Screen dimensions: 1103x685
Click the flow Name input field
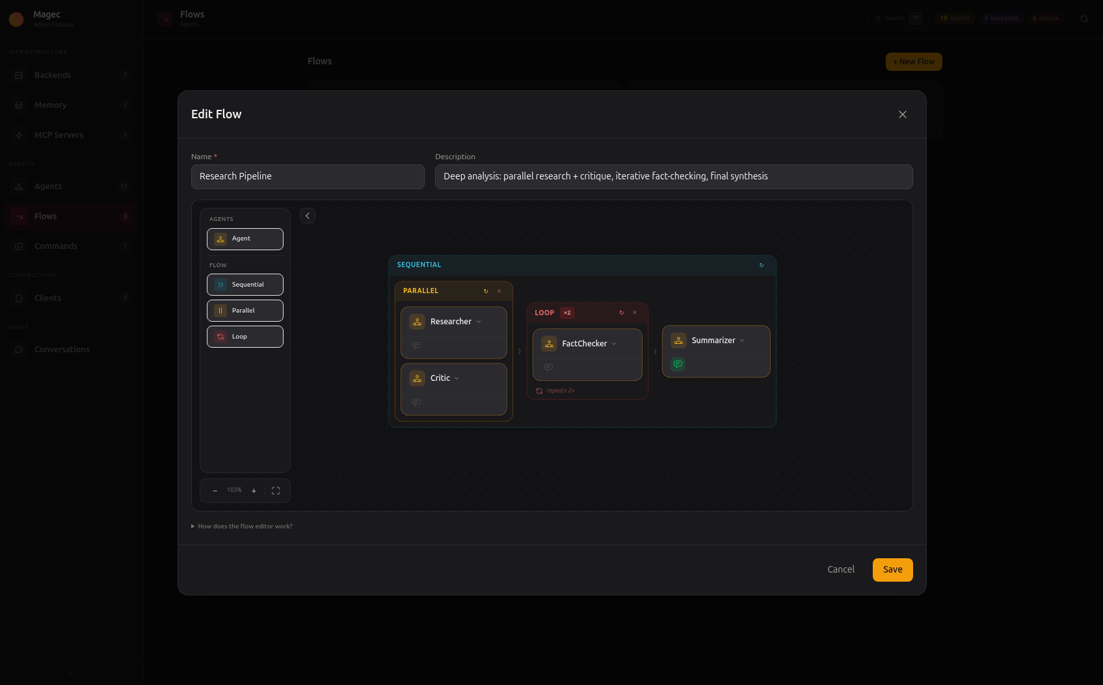tap(308, 176)
